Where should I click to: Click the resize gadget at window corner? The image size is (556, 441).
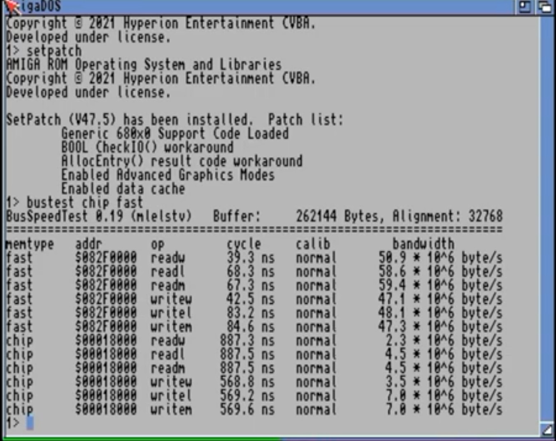pyautogui.click(x=547, y=429)
